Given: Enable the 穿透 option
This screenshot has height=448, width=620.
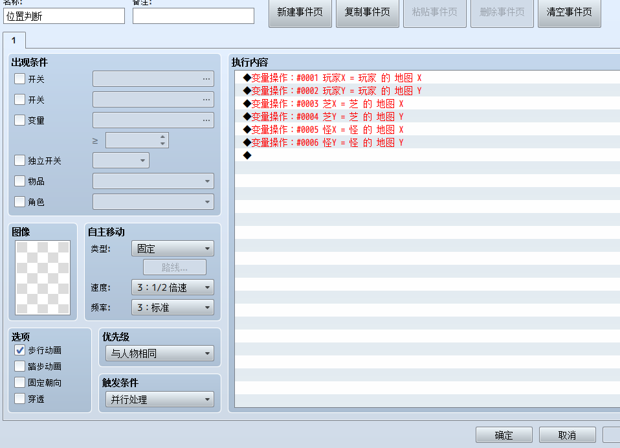Looking at the screenshot, I should [20, 399].
